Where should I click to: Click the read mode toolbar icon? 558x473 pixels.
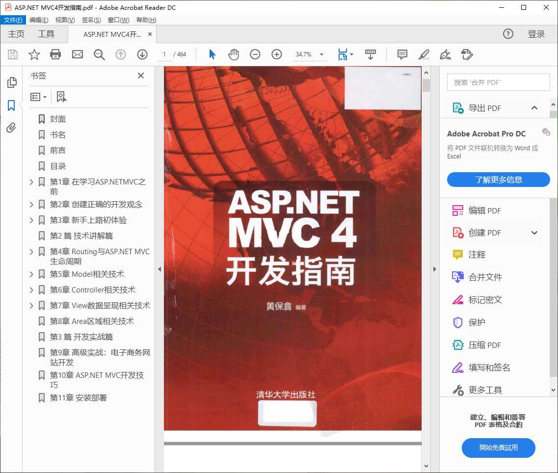pos(371,54)
